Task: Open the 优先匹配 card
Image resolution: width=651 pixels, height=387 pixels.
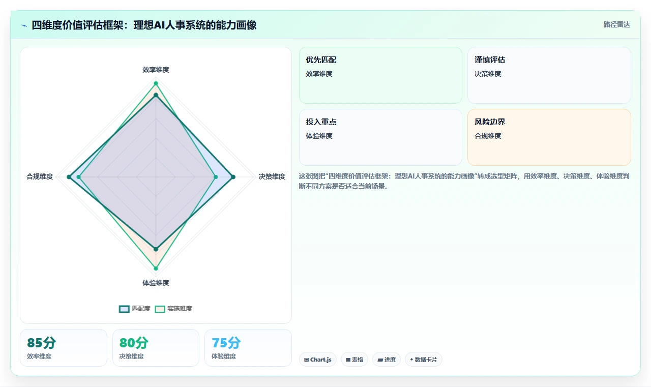Action: tap(380, 75)
